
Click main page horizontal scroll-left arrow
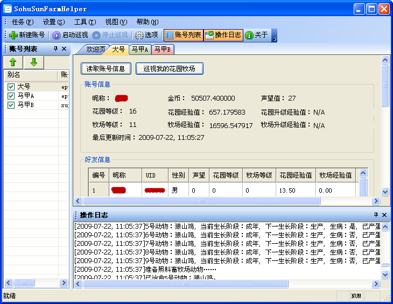point(78,201)
